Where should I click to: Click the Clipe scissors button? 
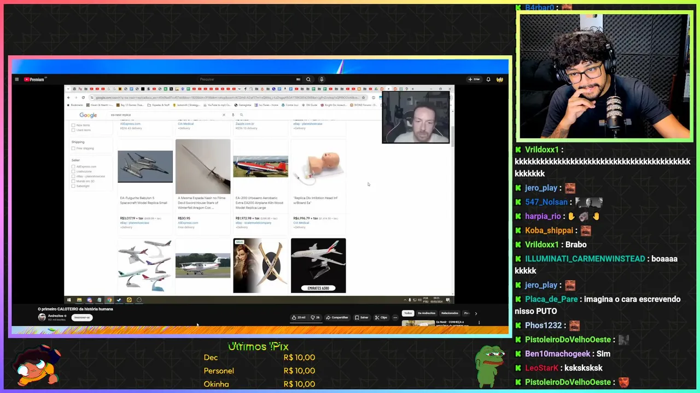click(381, 317)
